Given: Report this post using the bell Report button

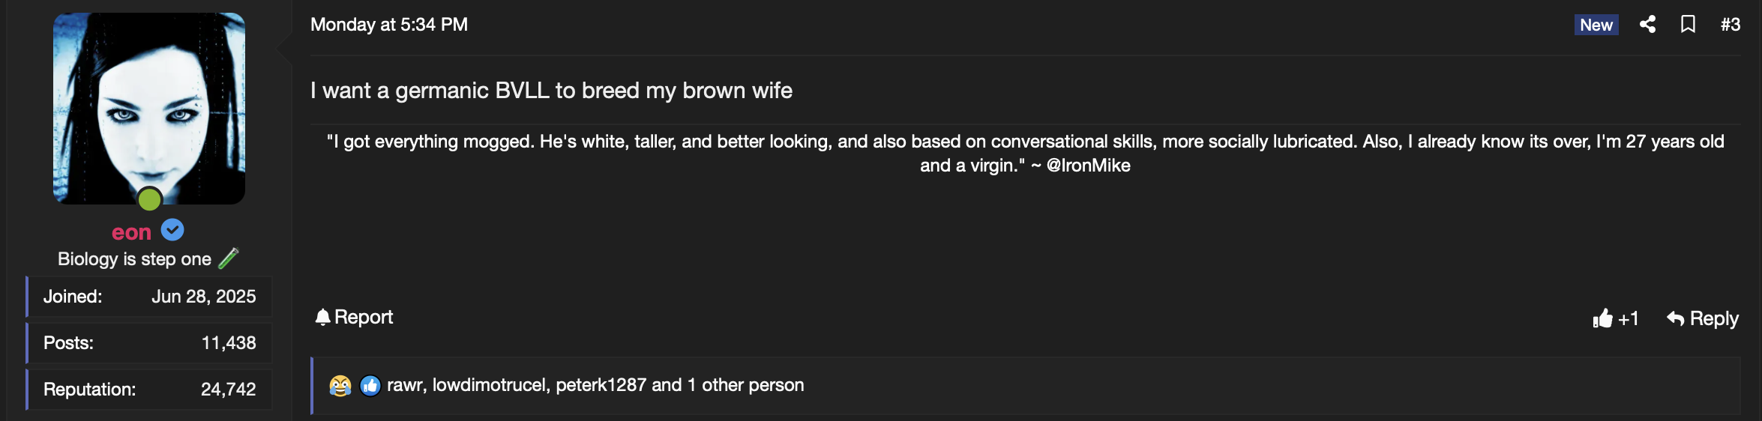Looking at the screenshot, I should click(x=354, y=317).
